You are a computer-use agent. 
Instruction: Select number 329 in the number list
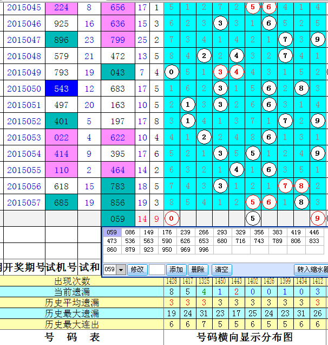click(241, 232)
